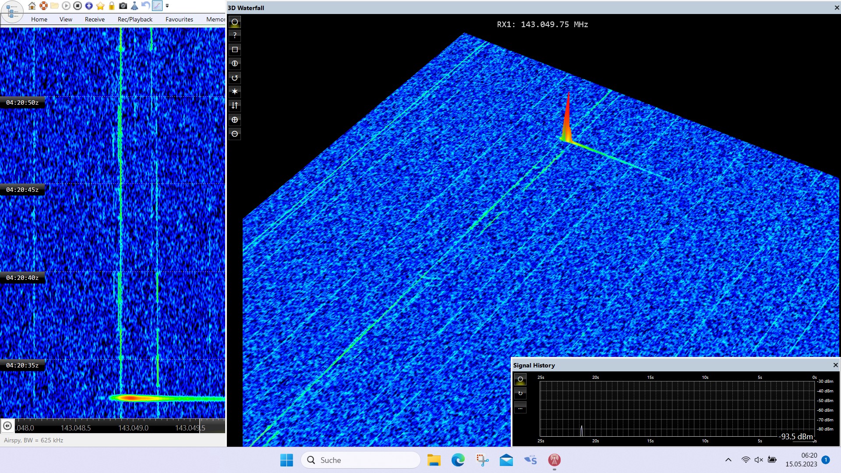Click the yellow star favourites icon

(100, 6)
